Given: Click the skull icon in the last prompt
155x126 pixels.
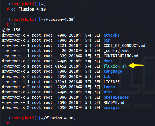Looking at the screenshot, I should pos(22,118).
